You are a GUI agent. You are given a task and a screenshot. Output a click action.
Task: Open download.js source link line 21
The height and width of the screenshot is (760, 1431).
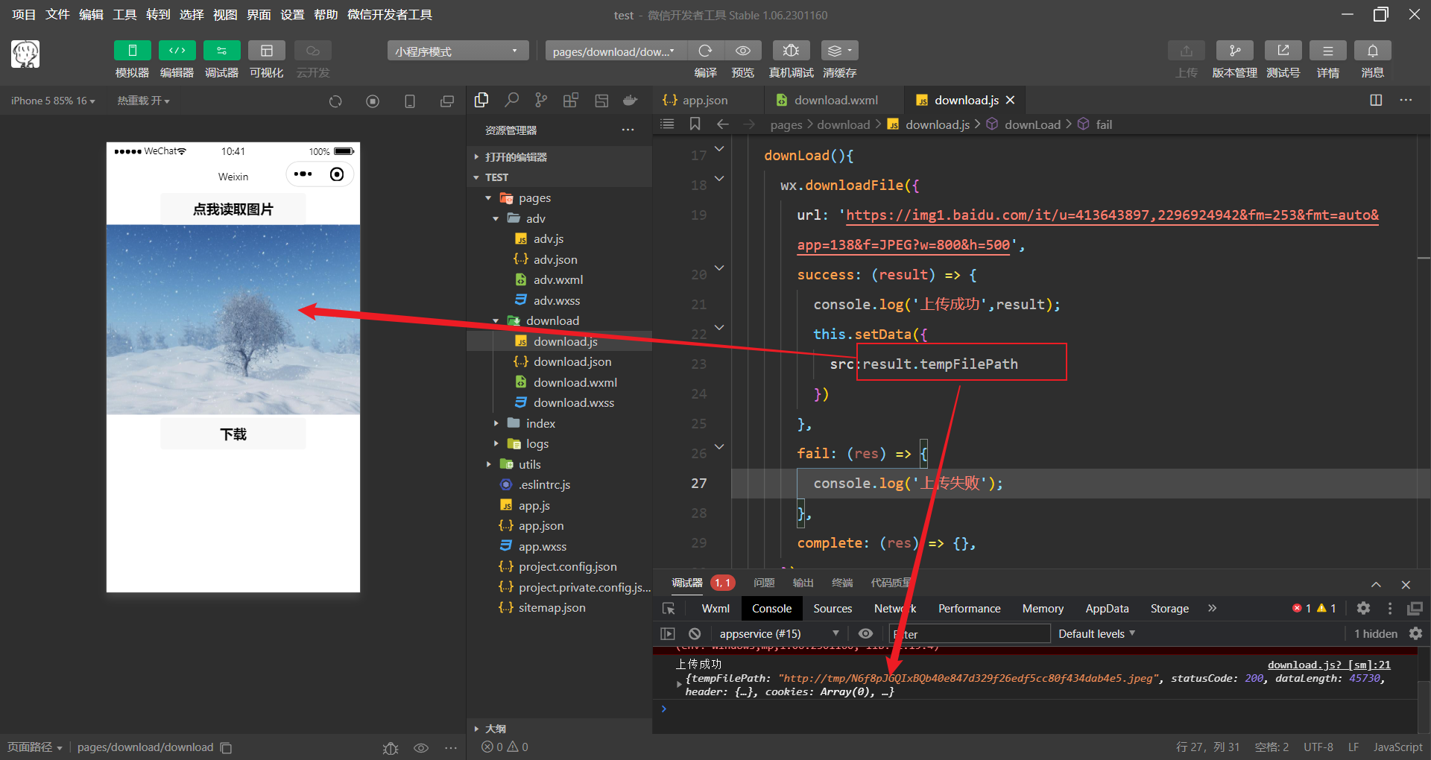1329,665
